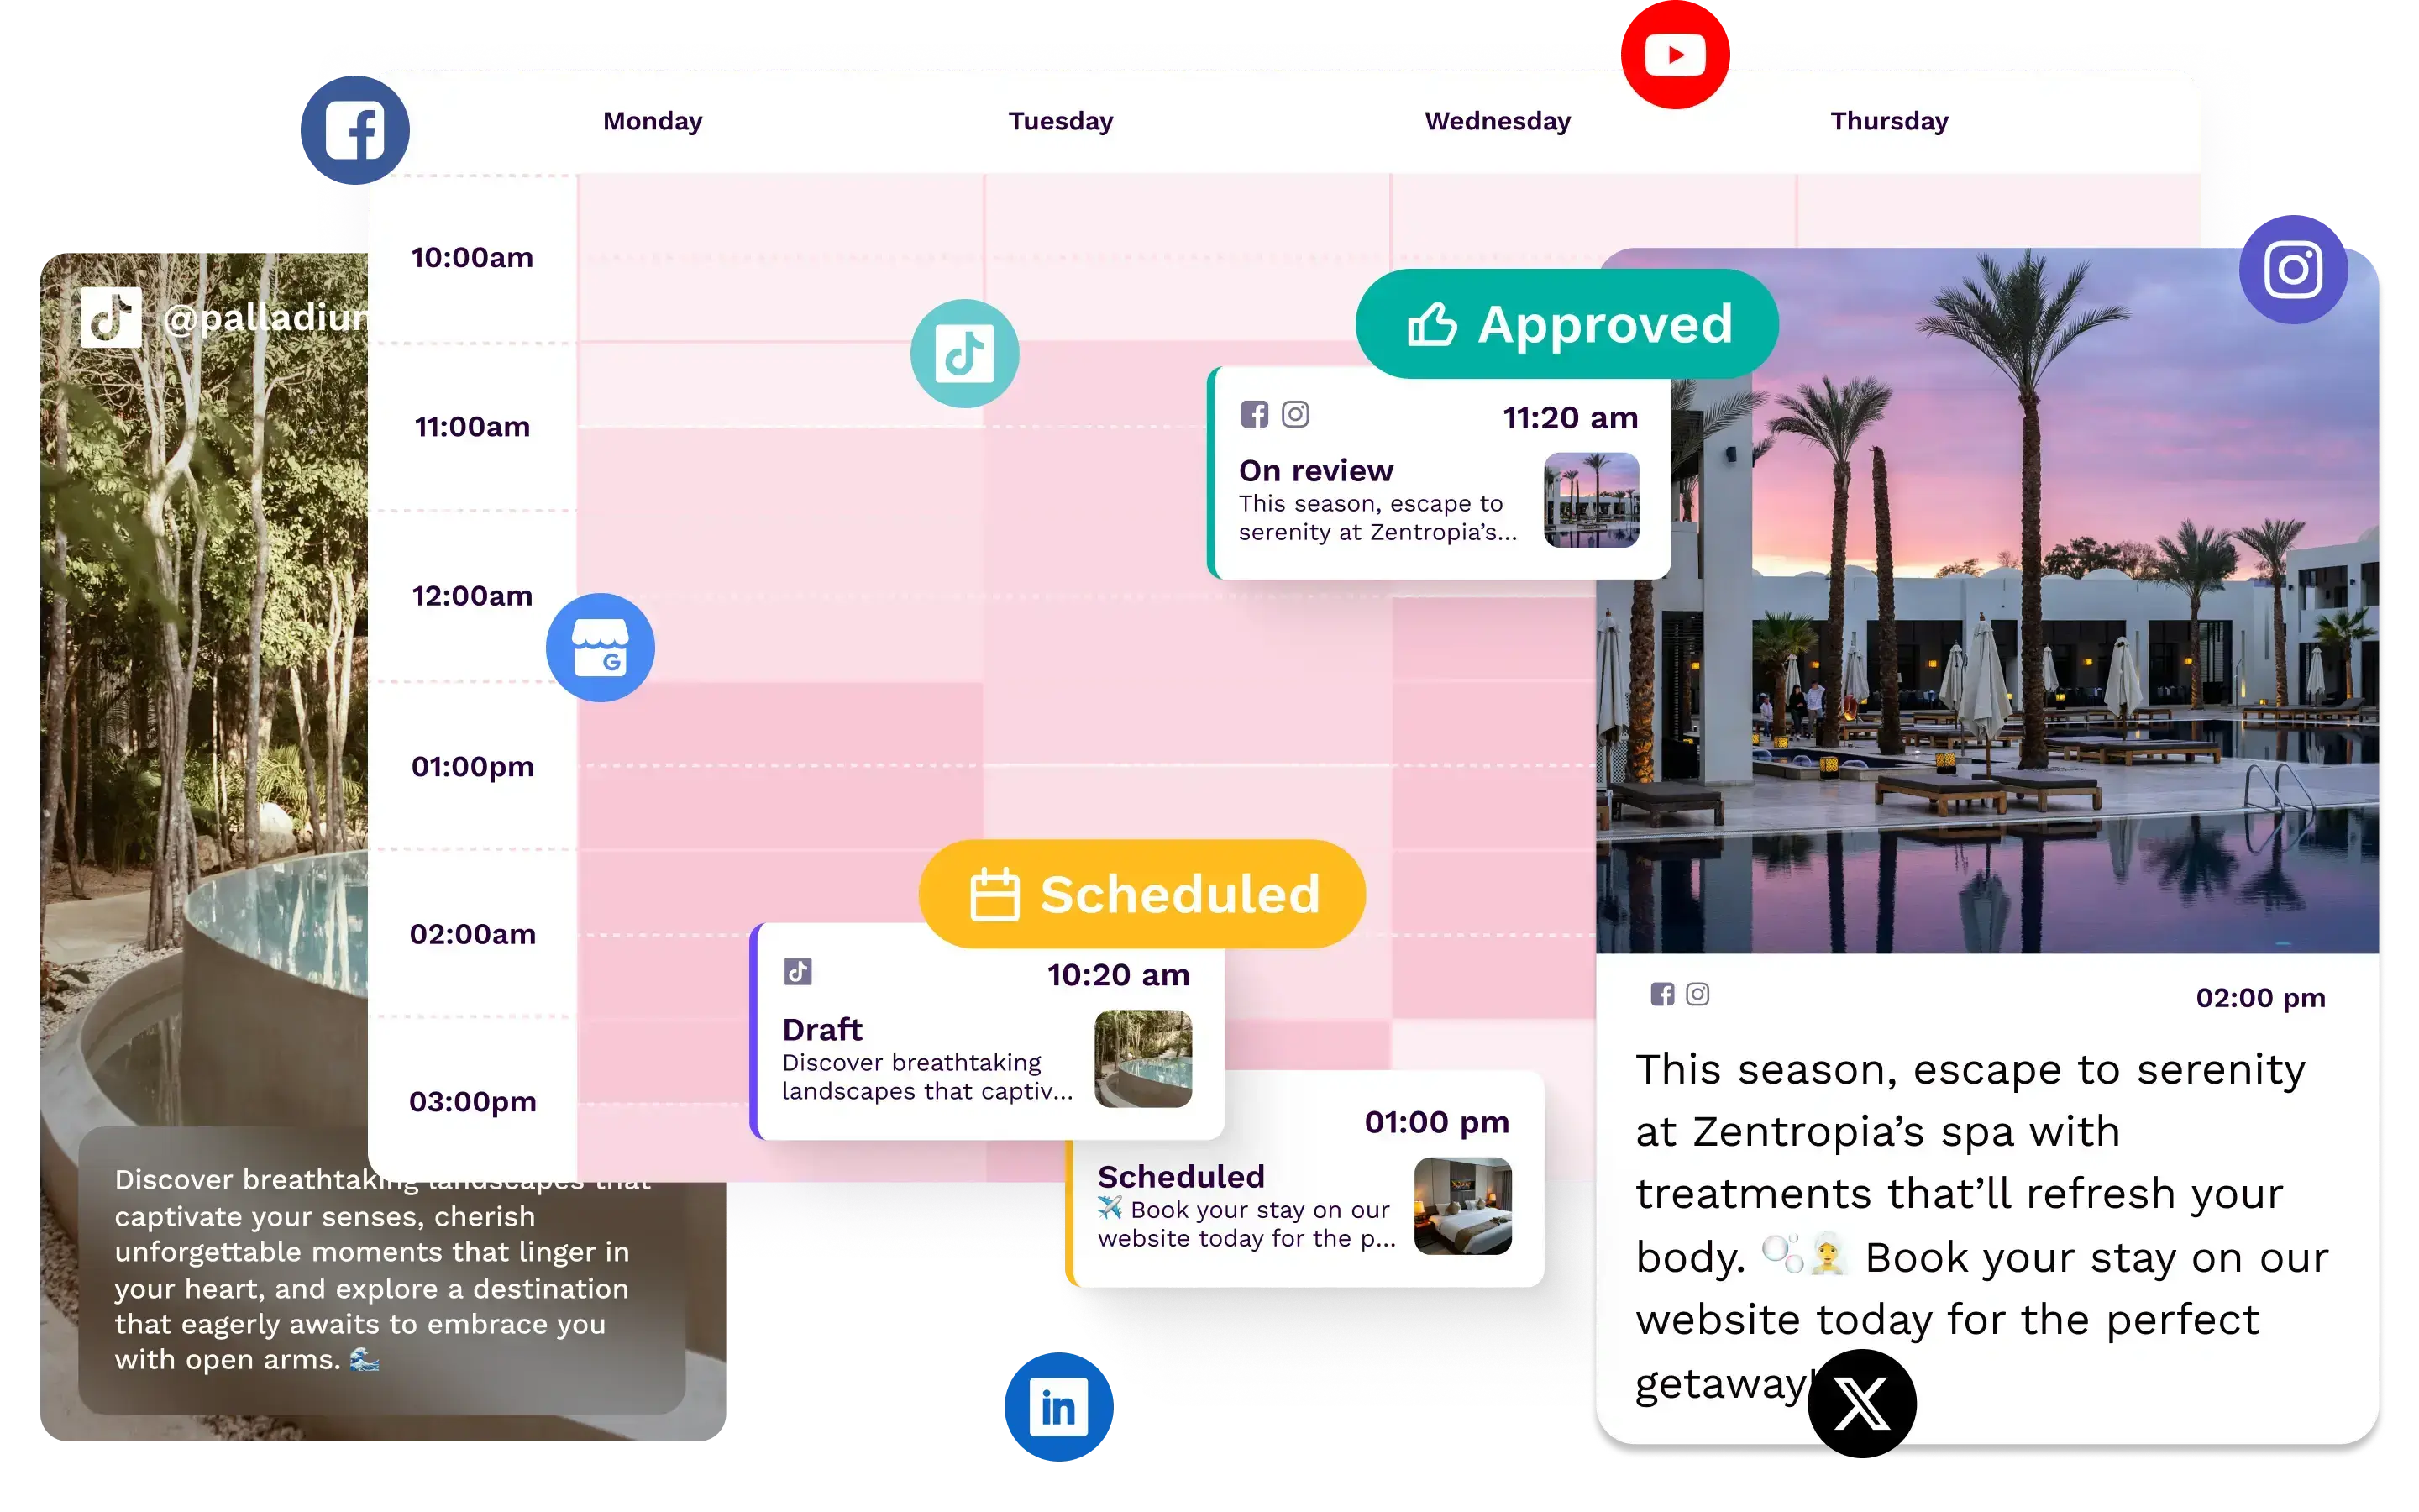Viewport: 2419px width, 1512px height.
Task: Click the TikTok icon on the Draft card
Action: tap(798, 971)
